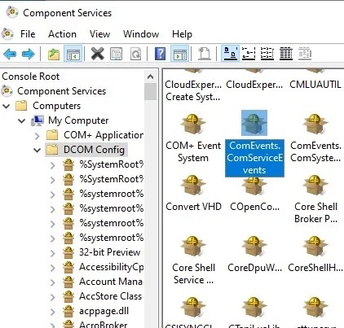Image resolution: width=344 pixels, height=328 pixels.
Task: Select the Core Shell Service icon
Action: [x=193, y=247]
